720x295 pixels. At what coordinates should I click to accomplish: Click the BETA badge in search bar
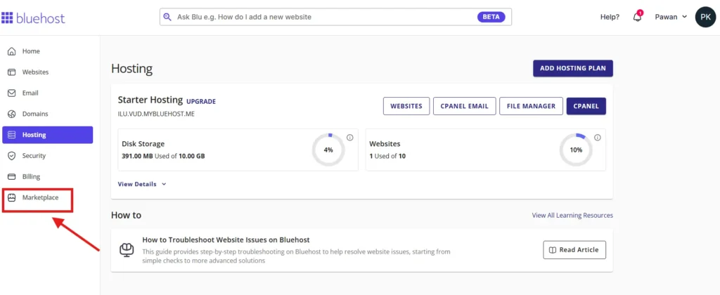tap(491, 17)
